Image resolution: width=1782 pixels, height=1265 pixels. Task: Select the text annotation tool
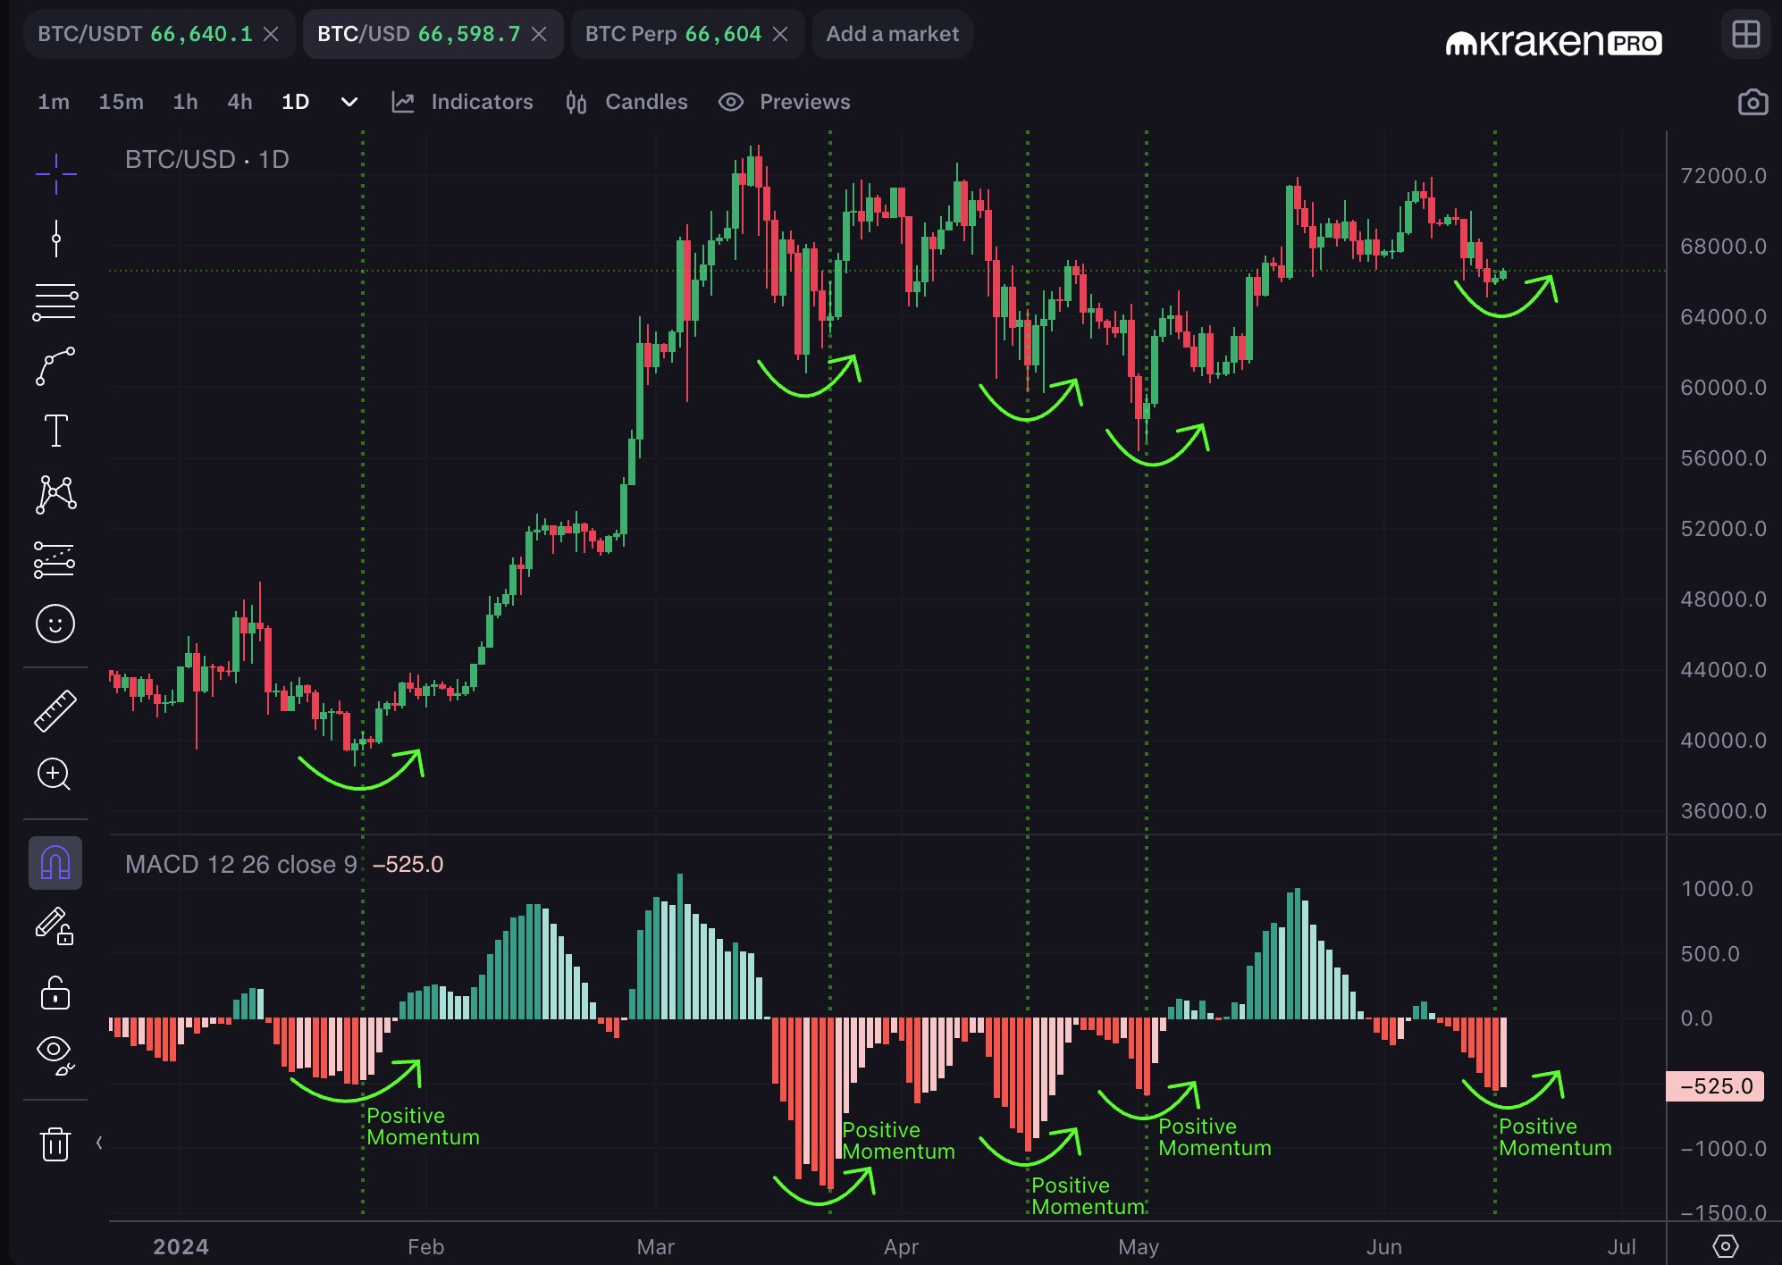[x=55, y=431]
